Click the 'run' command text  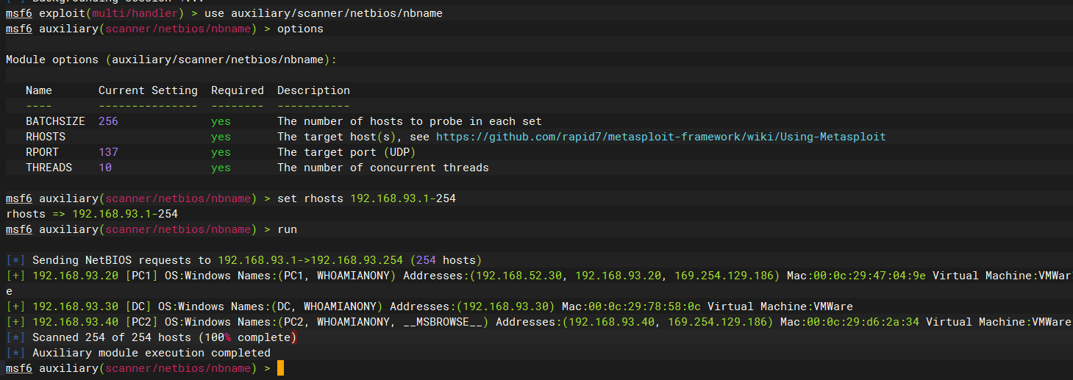[287, 229]
